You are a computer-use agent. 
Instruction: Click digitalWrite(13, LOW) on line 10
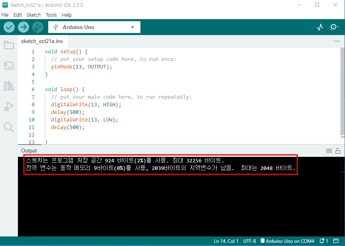click(84, 120)
